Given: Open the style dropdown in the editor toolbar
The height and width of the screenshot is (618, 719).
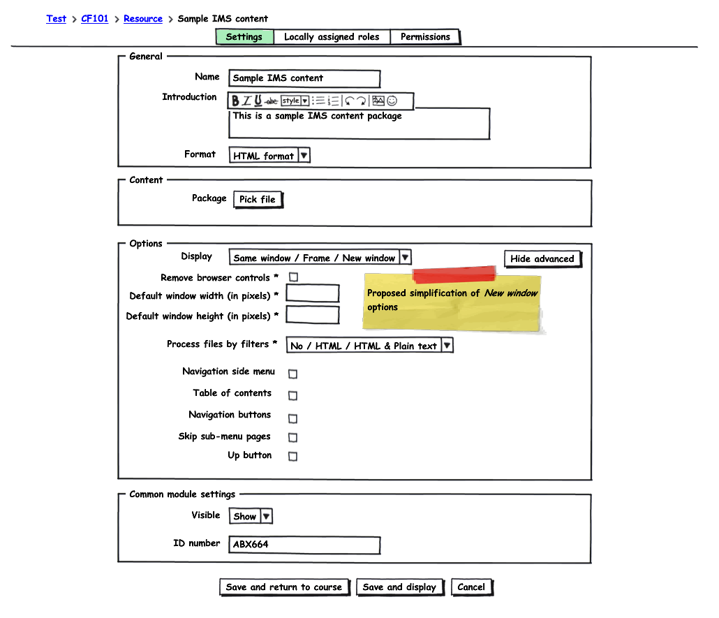Looking at the screenshot, I should tap(295, 101).
